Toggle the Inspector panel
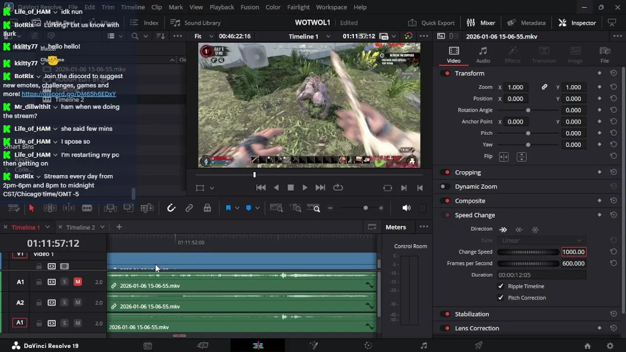626x352 pixels. [577, 22]
